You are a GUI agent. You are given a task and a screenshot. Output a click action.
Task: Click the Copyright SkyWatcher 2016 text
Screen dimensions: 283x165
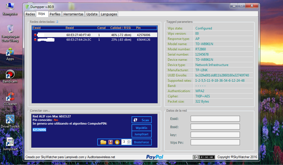click(237, 157)
